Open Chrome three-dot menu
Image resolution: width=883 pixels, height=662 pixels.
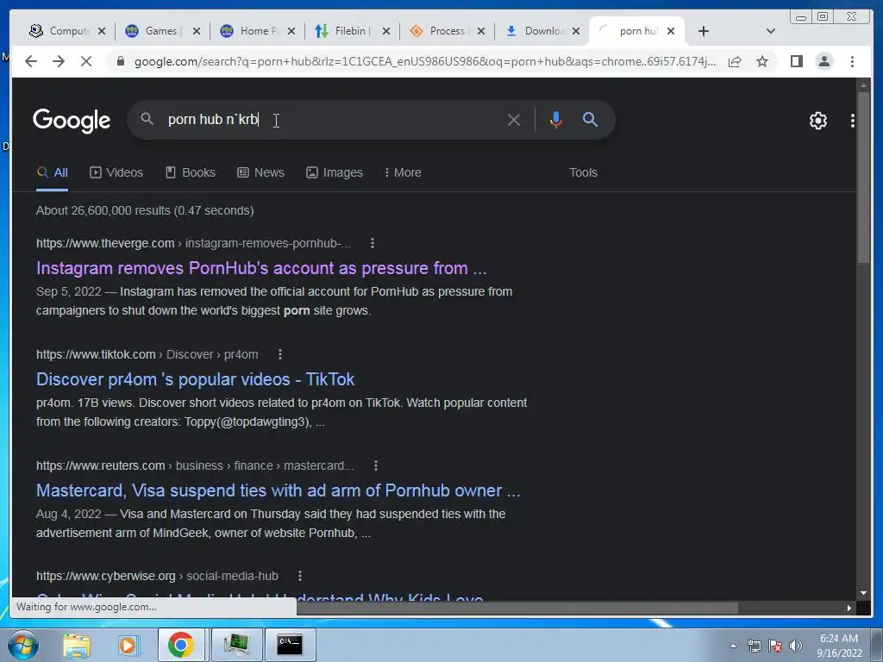coord(852,61)
